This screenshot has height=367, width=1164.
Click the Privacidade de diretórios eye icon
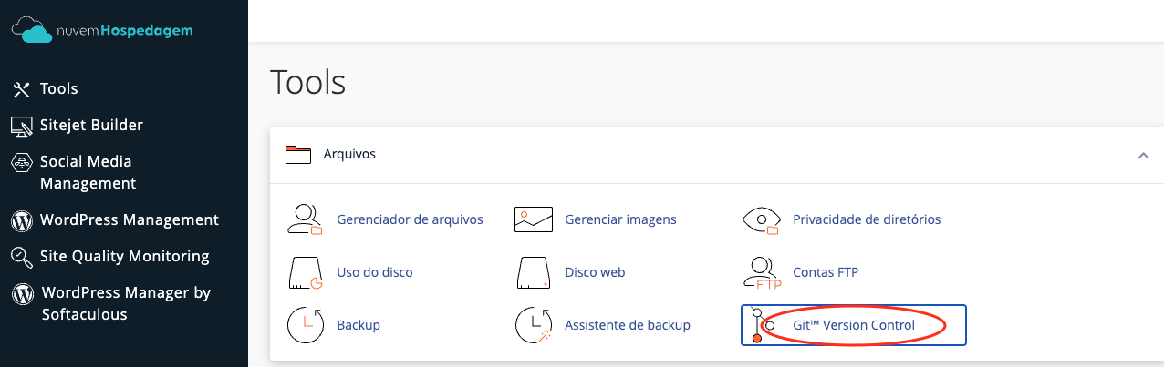click(762, 219)
